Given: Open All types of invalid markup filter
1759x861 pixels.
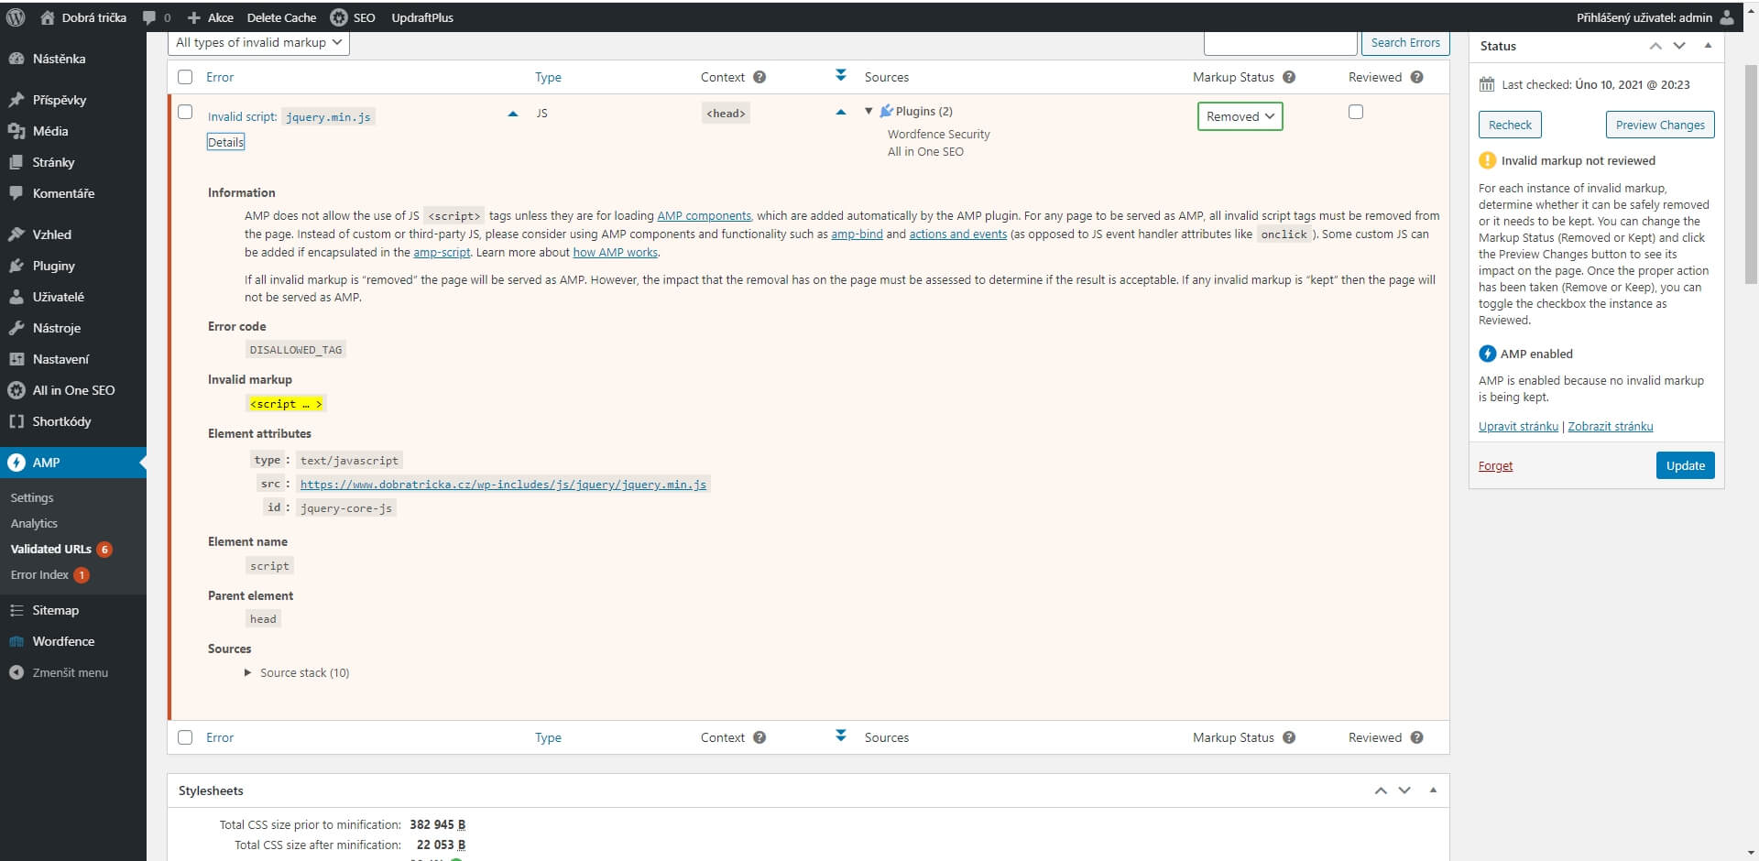Looking at the screenshot, I should click(x=258, y=42).
